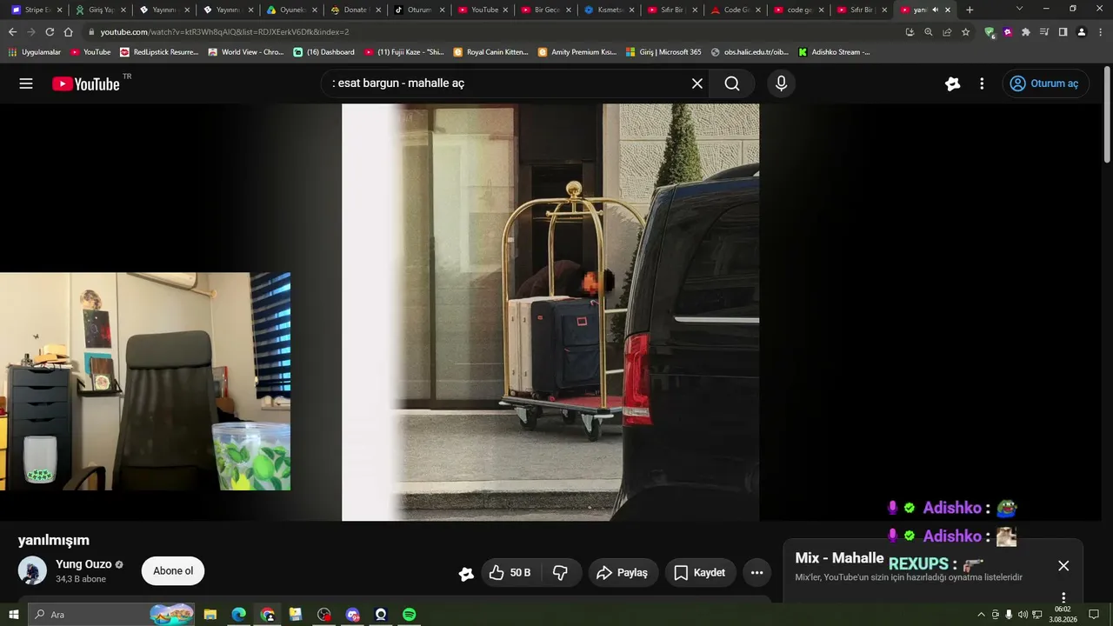Open zoom control in address bar
Screen dimensions: 1113x626
point(928,32)
